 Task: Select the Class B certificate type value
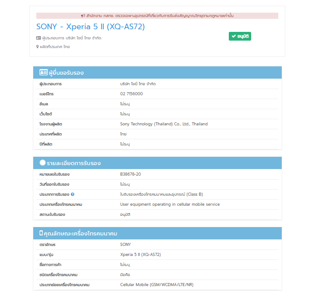161,194
